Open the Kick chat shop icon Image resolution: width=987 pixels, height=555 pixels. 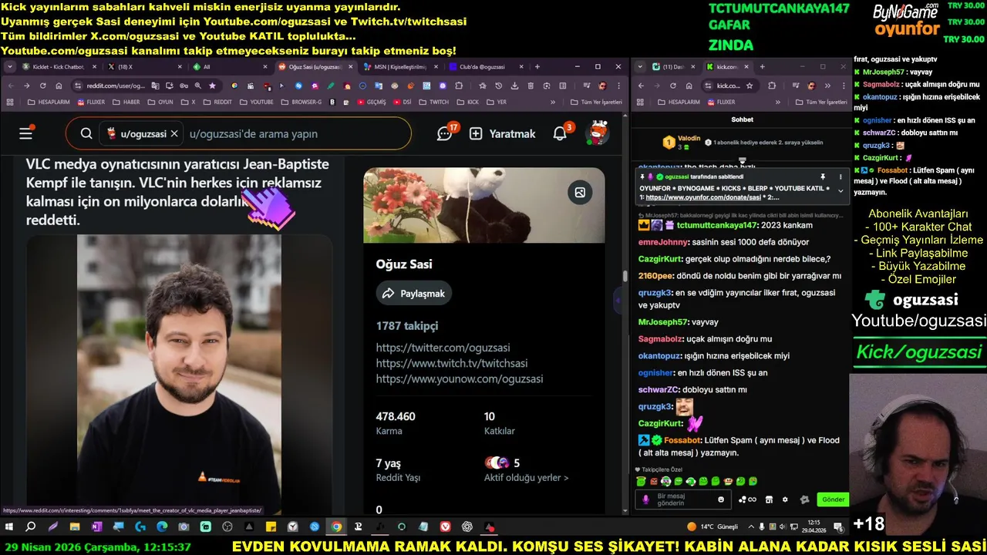(769, 499)
